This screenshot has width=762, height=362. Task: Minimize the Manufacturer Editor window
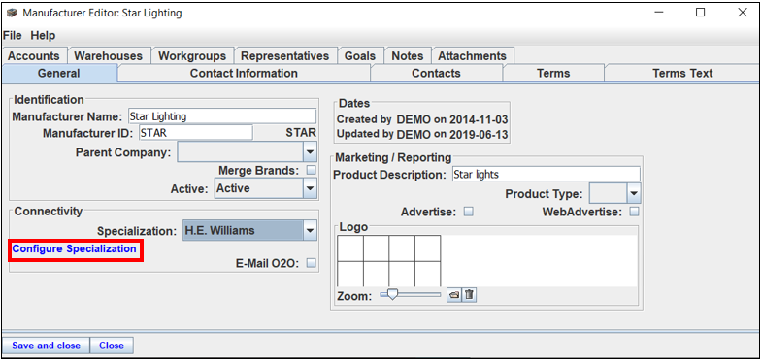coord(658,13)
